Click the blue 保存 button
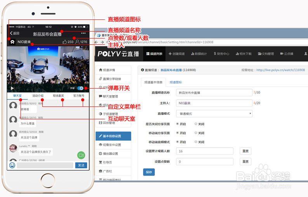This screenshot has height=197, width=308. (x=149, y=172)
